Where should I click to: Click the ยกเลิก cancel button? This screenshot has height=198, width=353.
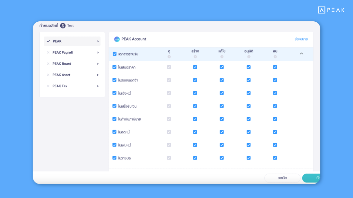coord(282,178)
